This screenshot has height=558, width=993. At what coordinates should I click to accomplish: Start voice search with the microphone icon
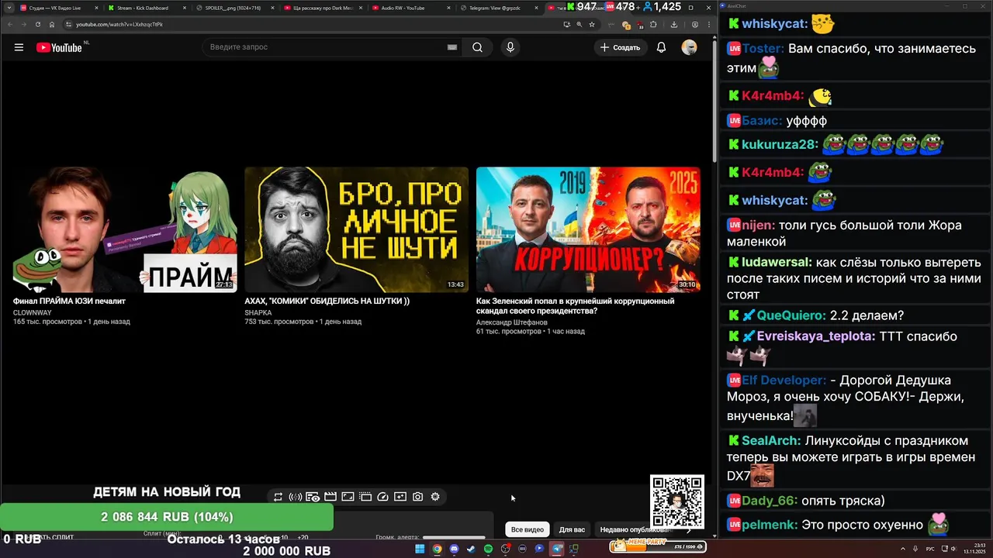pyautogui.click(x=510, y=47)
